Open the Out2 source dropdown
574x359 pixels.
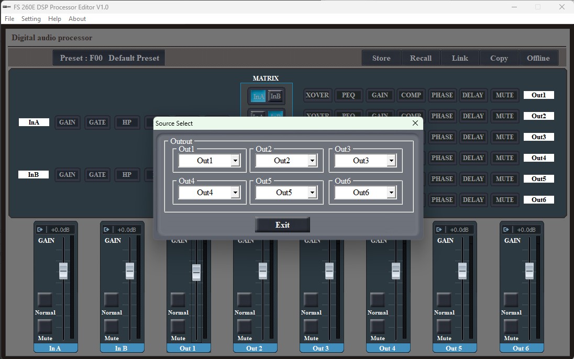coord(312,160)
